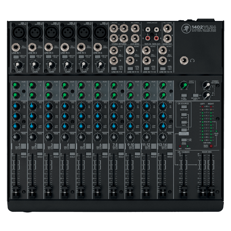The width and height of the screenshot is (231, 231).
Task: Toggle the LEVEL switch for LINE IN 11-12
Action: click(146, 69)
